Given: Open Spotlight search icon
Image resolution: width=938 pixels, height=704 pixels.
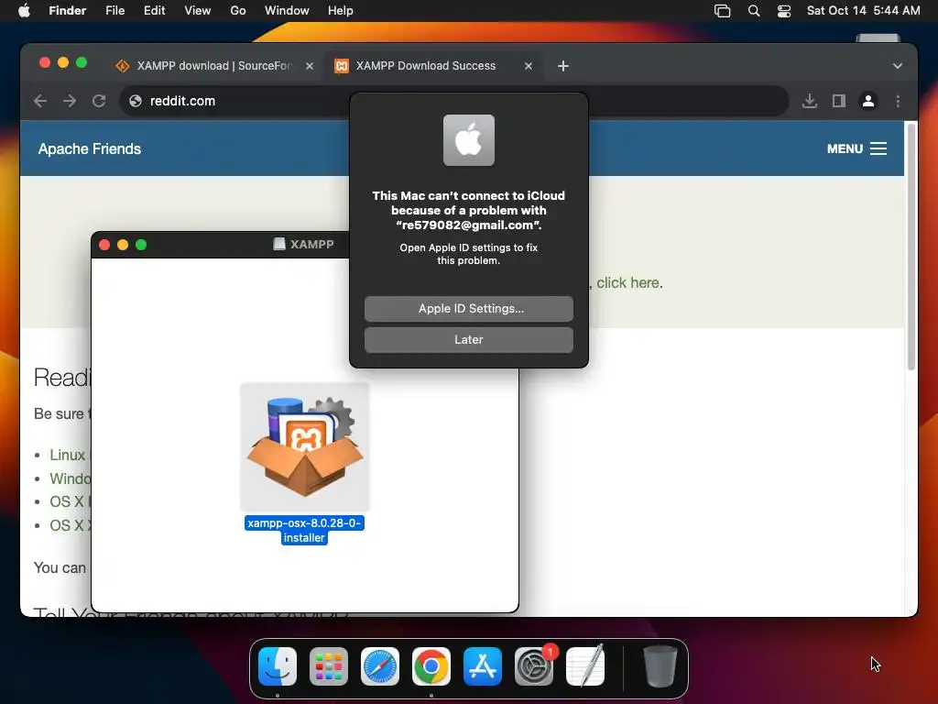Looking at the screenshot, I should point(754,11).
